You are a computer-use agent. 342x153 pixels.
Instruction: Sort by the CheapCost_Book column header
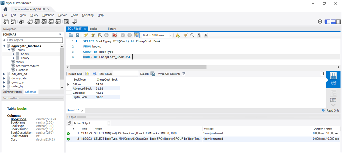click(x=107, y=80)
